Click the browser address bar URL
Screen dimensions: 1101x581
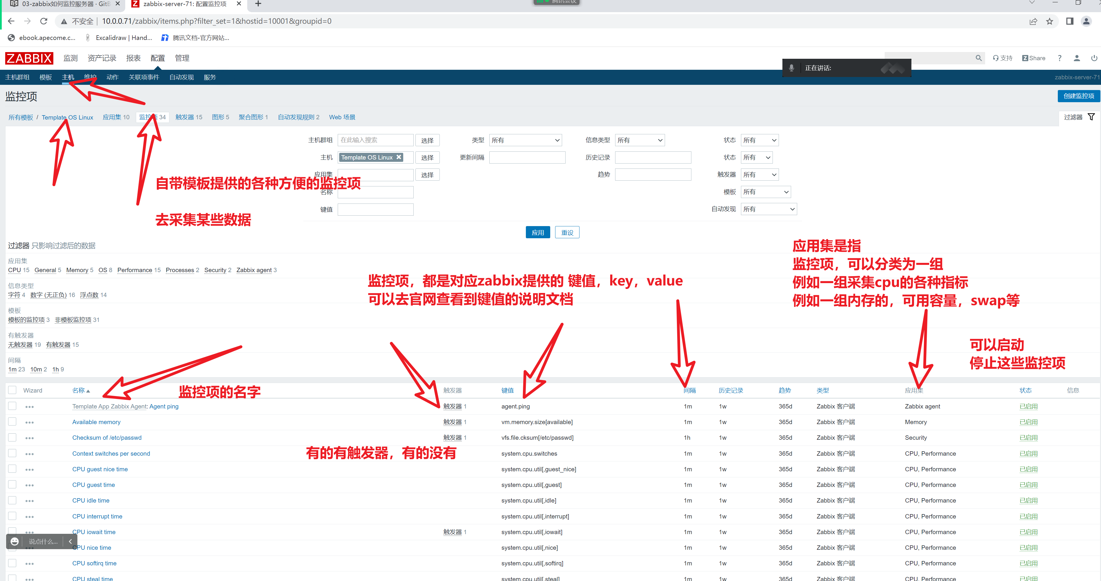tap(216, 21)
